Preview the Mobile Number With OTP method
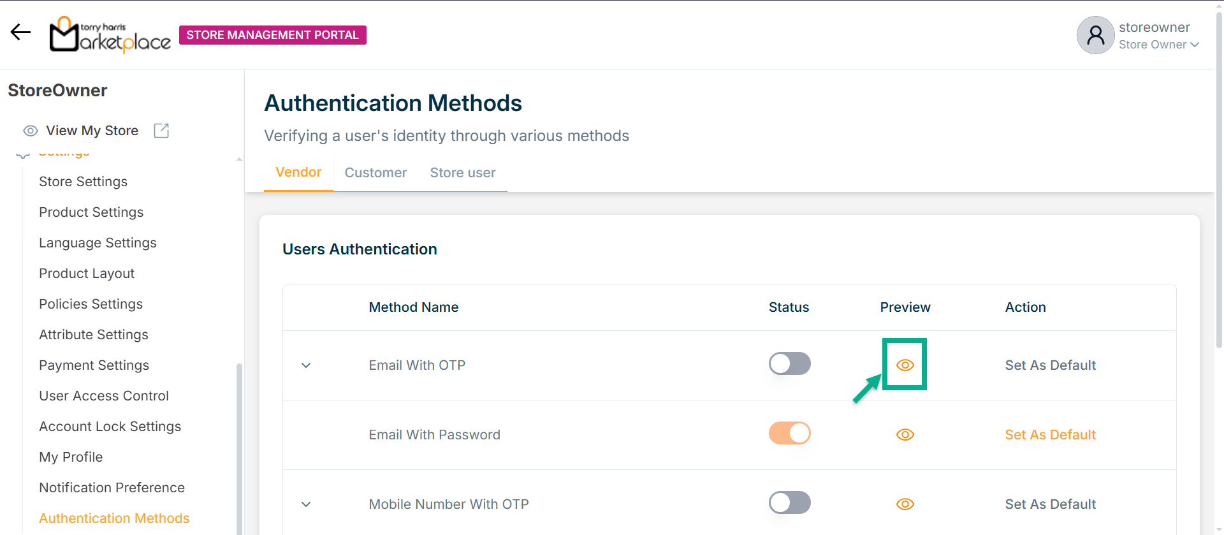The height and width of the screenshot is (535, 1224). click(x=905, y=504)
